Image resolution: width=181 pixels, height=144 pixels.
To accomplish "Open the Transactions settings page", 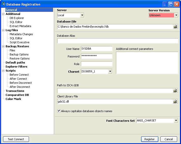I will (x=15, y=91).
